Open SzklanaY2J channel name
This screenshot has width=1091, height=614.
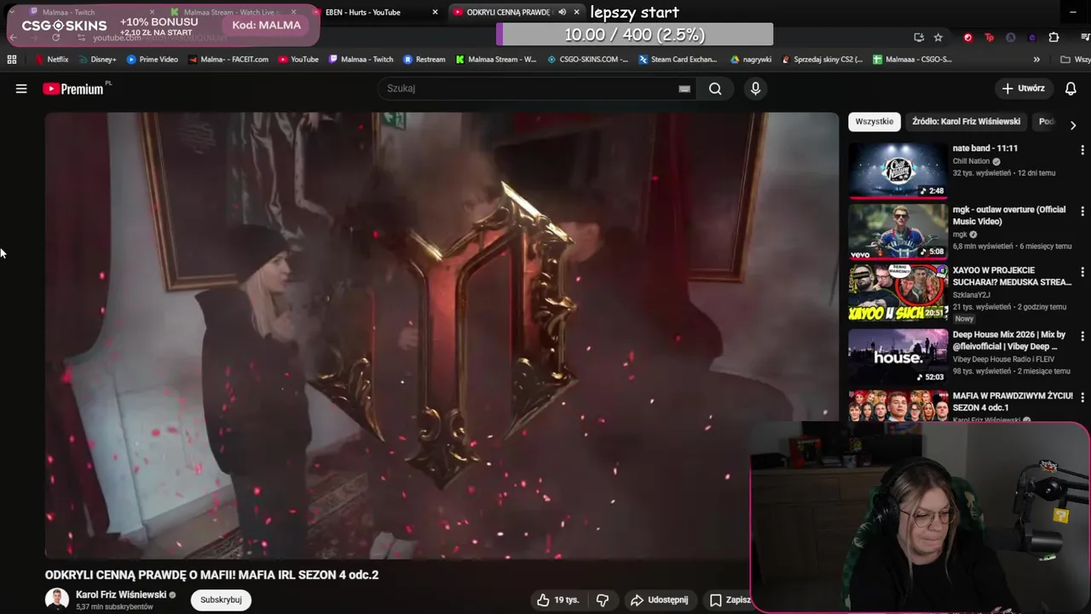pos(972,295)
